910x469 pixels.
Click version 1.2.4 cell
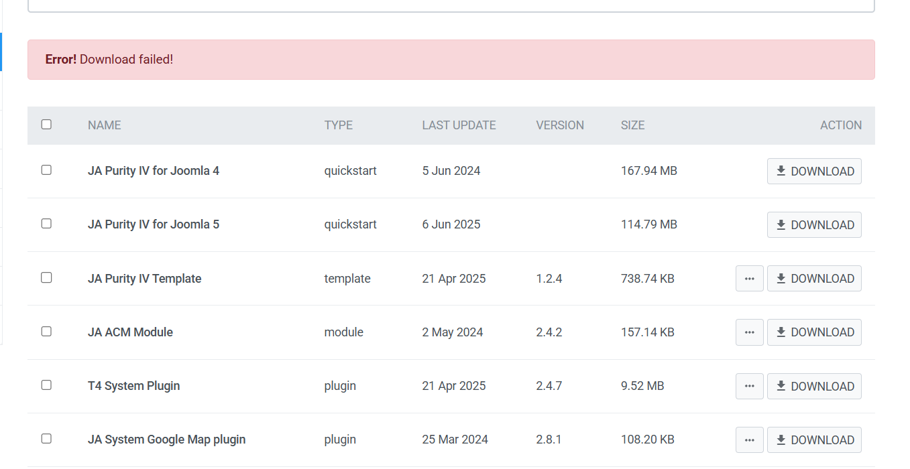549,279
